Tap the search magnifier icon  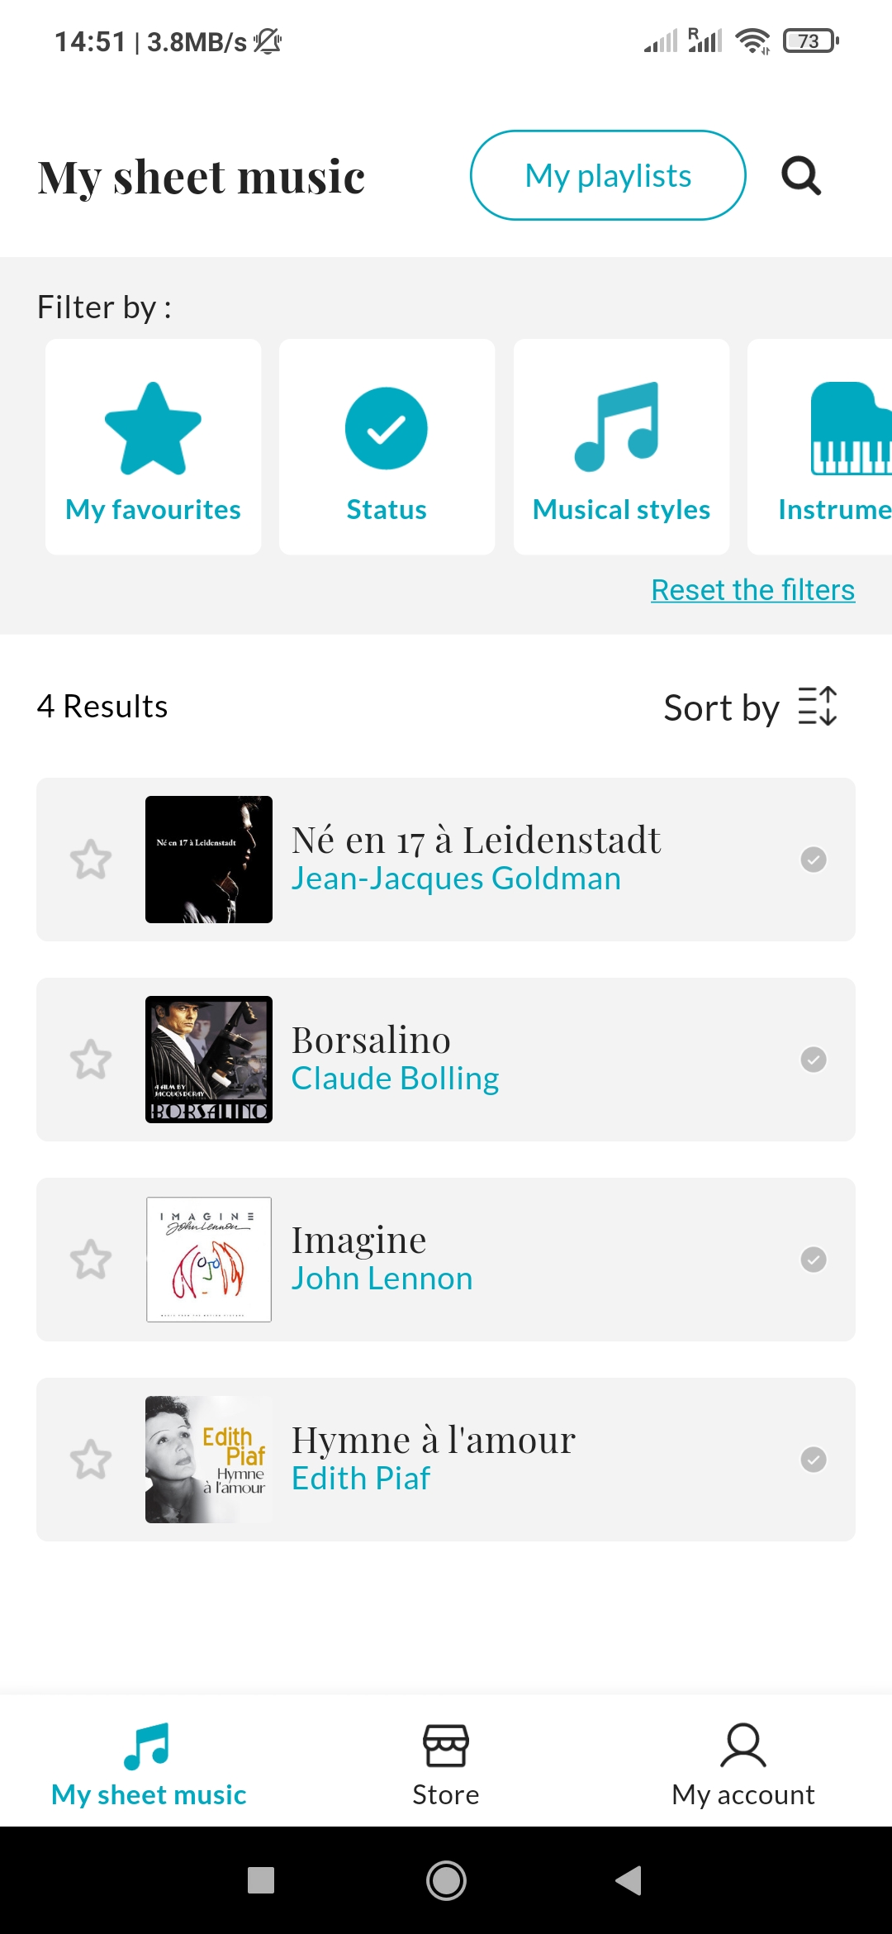pyautogui.click(x=800, y=176)
